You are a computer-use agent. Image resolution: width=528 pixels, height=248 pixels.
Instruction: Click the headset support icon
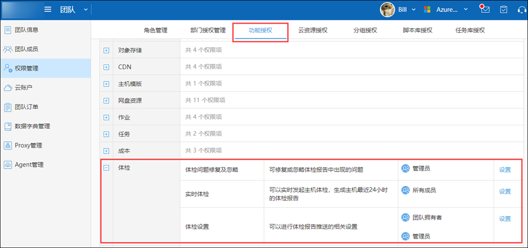(522, 9)
